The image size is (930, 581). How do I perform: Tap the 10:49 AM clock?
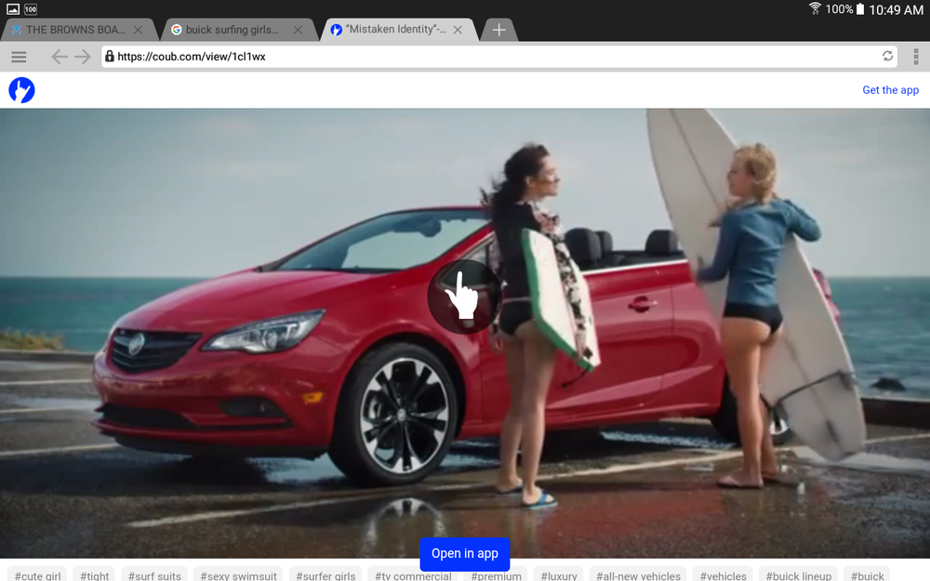(x=896, y=9)
